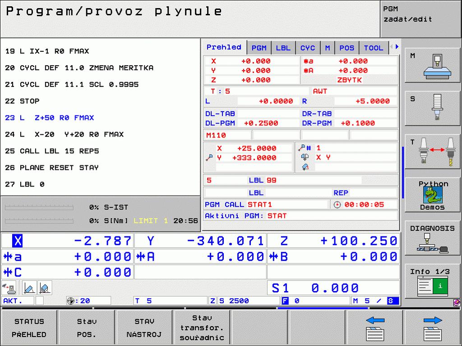The width and height of the screenshot is (462, 346).
Task: Select line 24 L X-20 Y+20 R0 FMAX
Action: [x=65, y=134]
